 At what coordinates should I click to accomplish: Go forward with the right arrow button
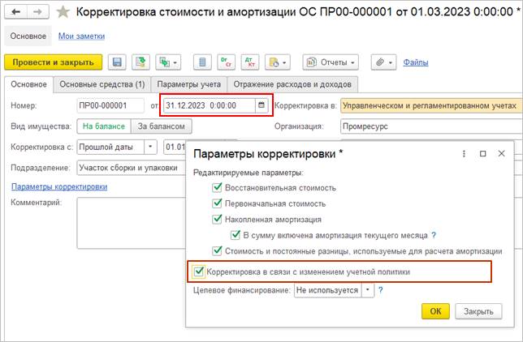[x=37, y=12]
